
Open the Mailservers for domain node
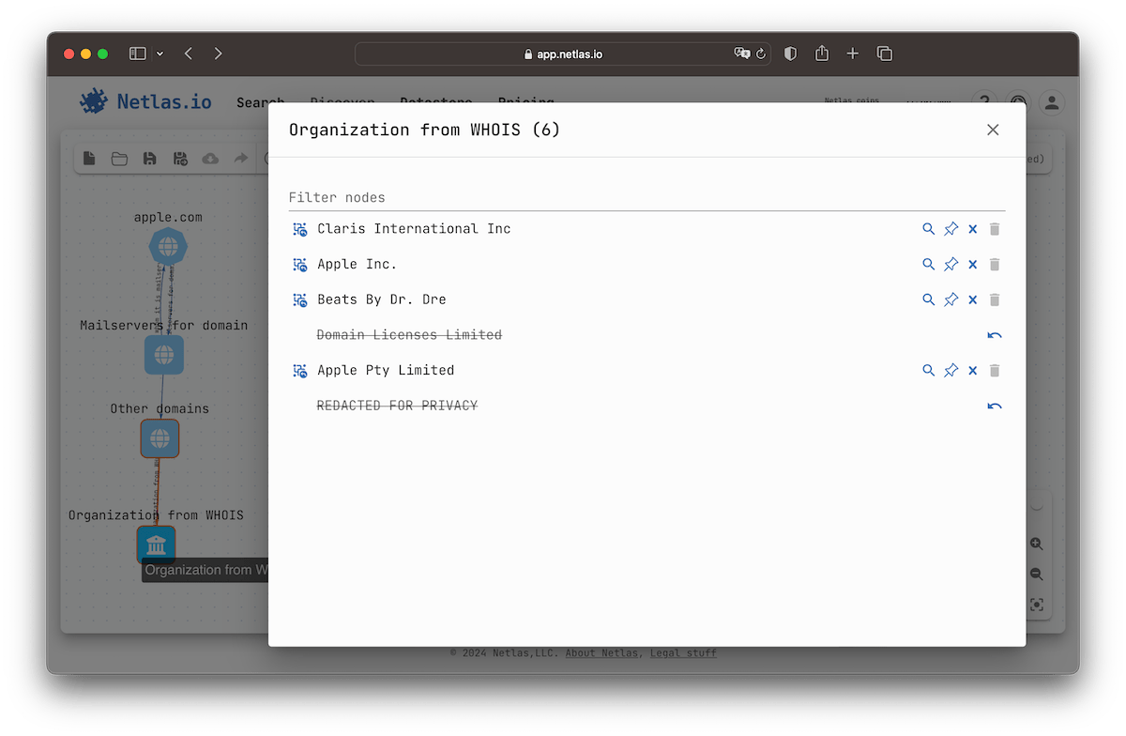point(164,355)
